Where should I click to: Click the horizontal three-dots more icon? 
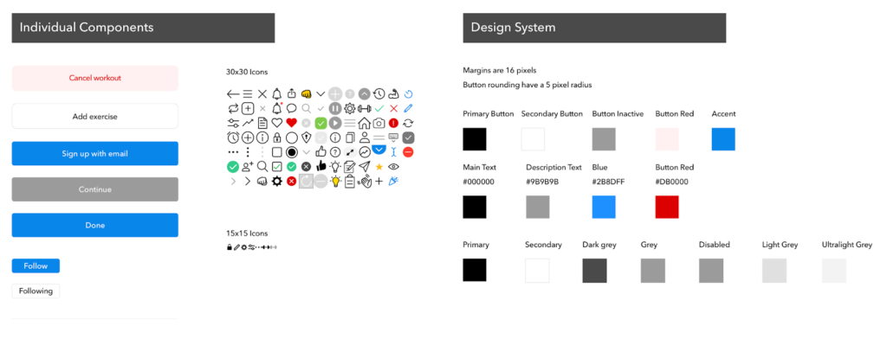pos(233,152)
